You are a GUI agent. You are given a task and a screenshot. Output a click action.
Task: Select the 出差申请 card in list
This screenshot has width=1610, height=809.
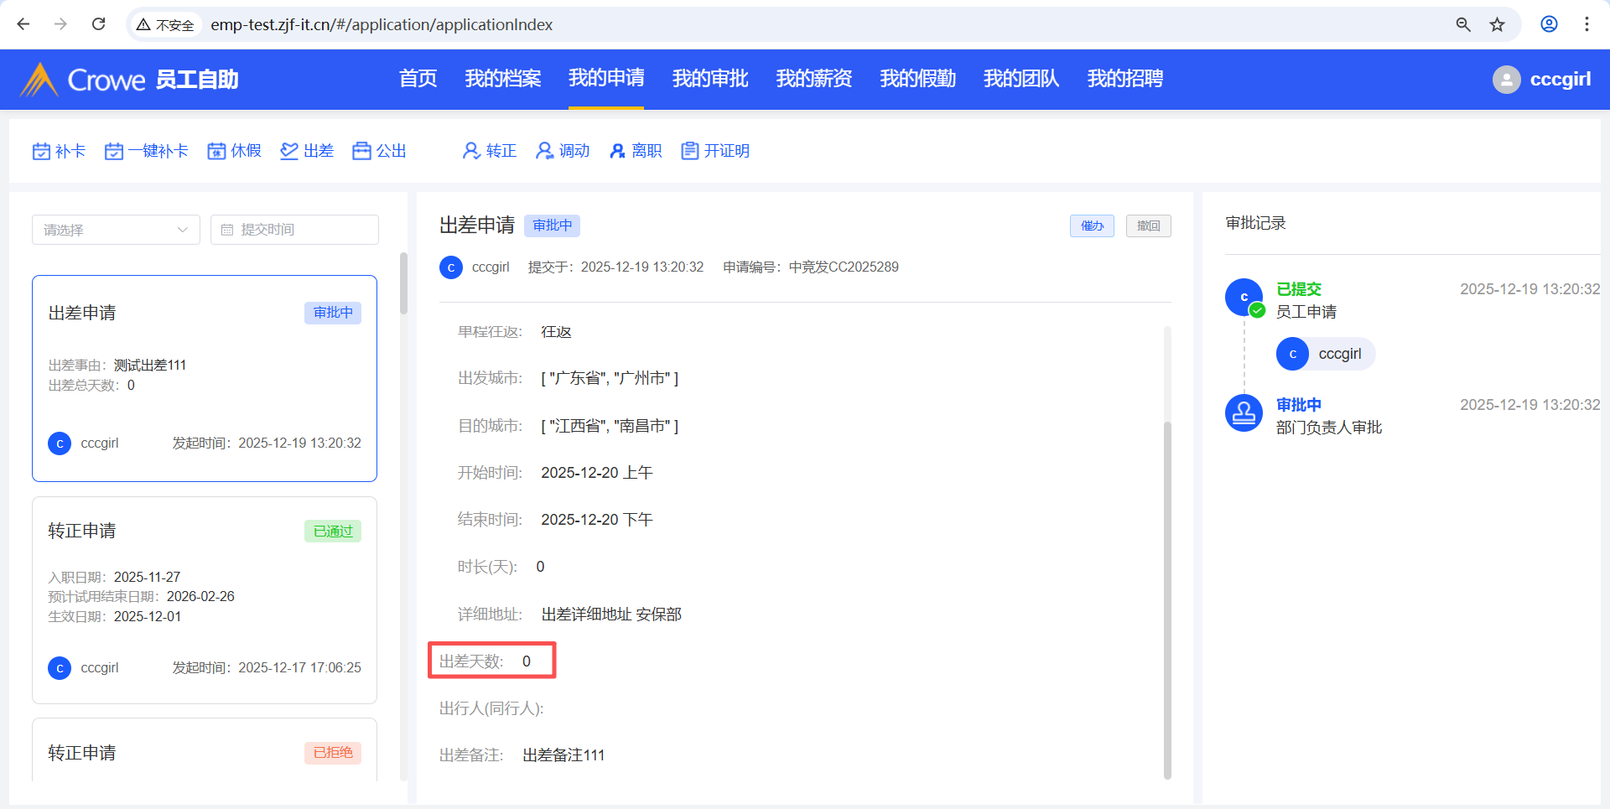point(205,378)
